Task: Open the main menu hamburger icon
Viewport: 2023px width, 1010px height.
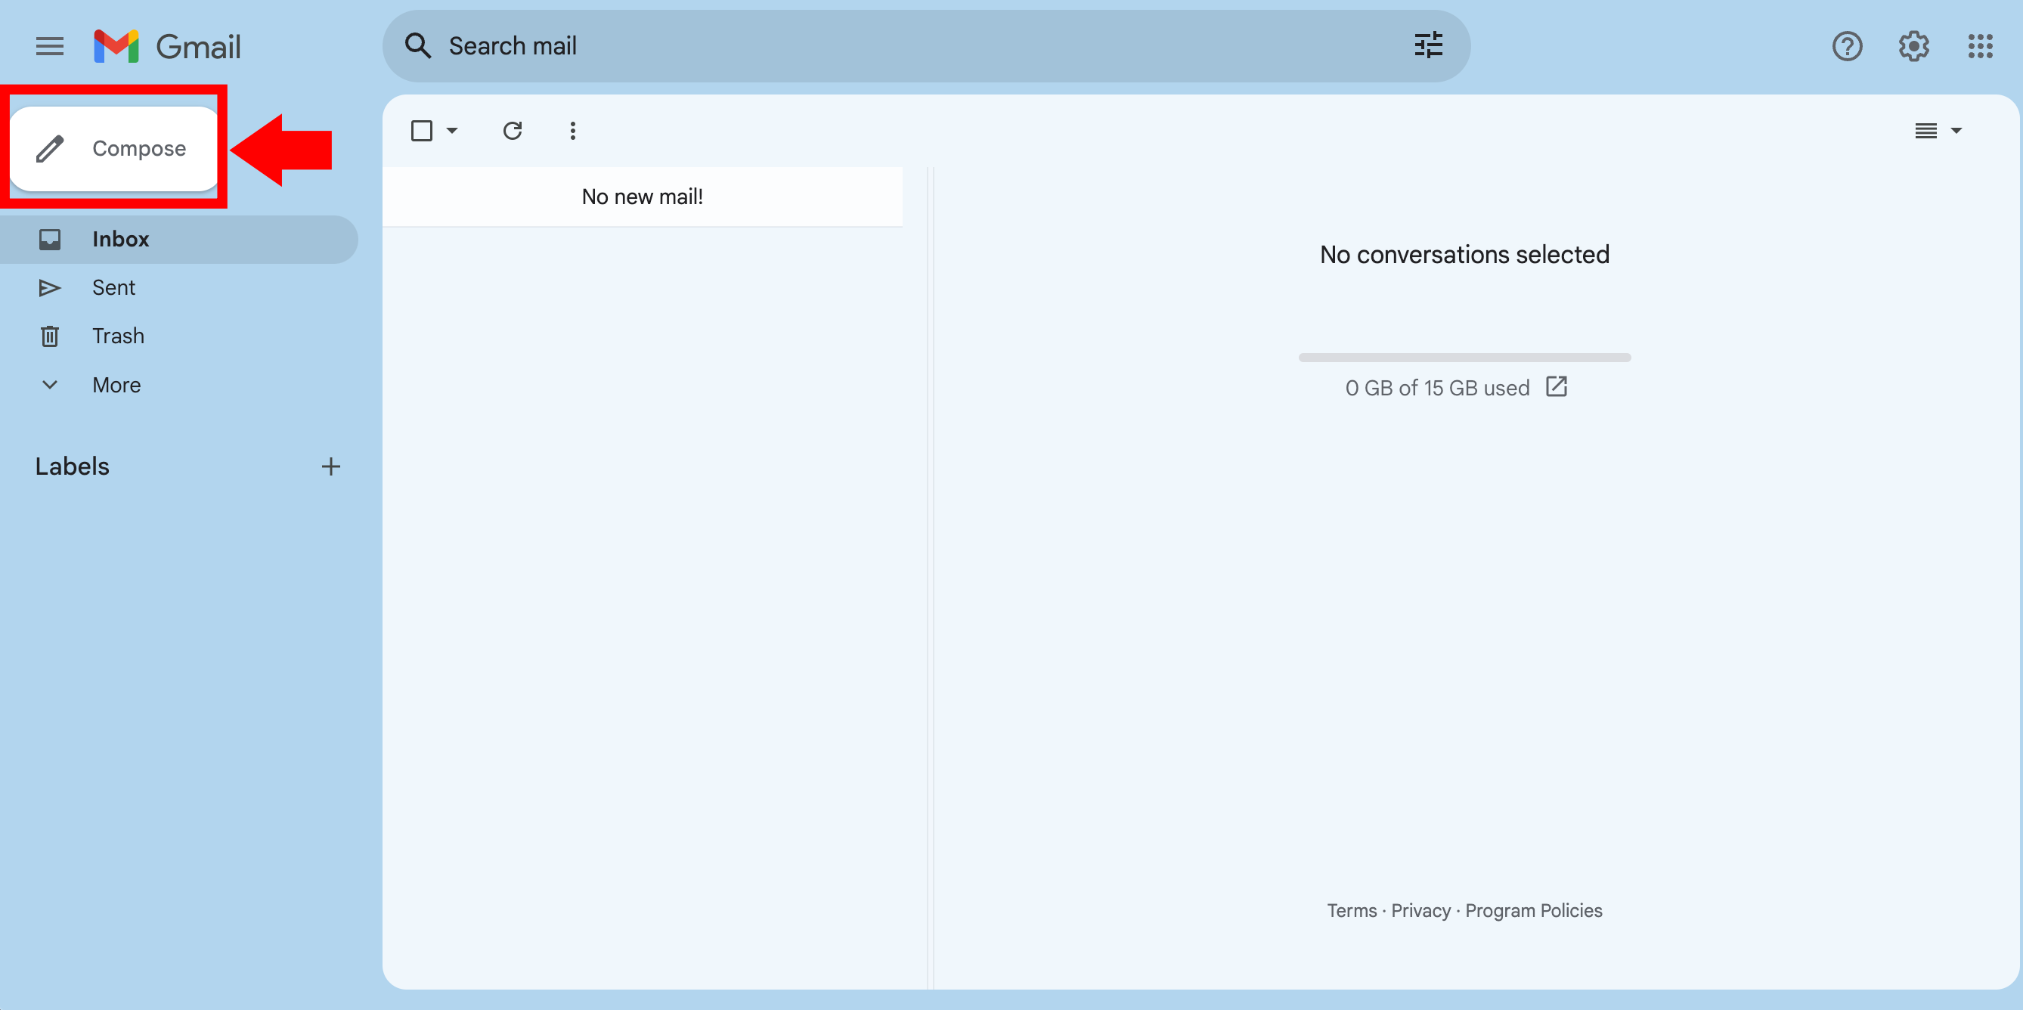Action: [49, 46]
